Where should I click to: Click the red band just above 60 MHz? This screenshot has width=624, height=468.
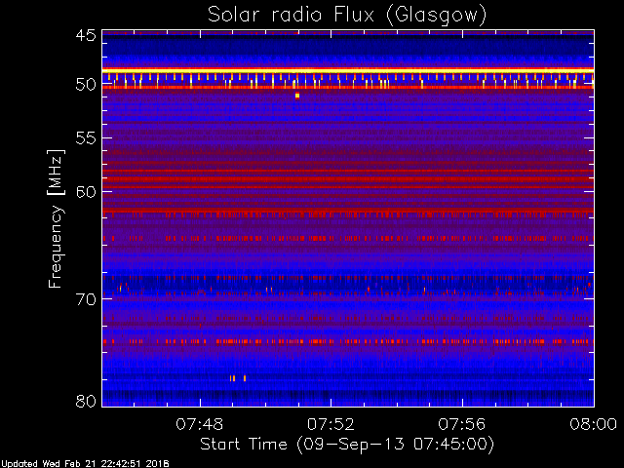[x=348, y=186]
